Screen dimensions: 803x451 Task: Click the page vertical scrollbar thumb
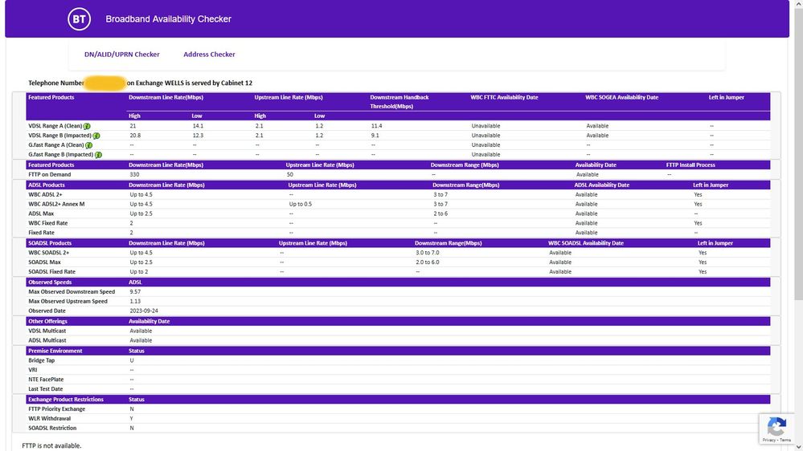pyautogui.click(x=798, y=153)
